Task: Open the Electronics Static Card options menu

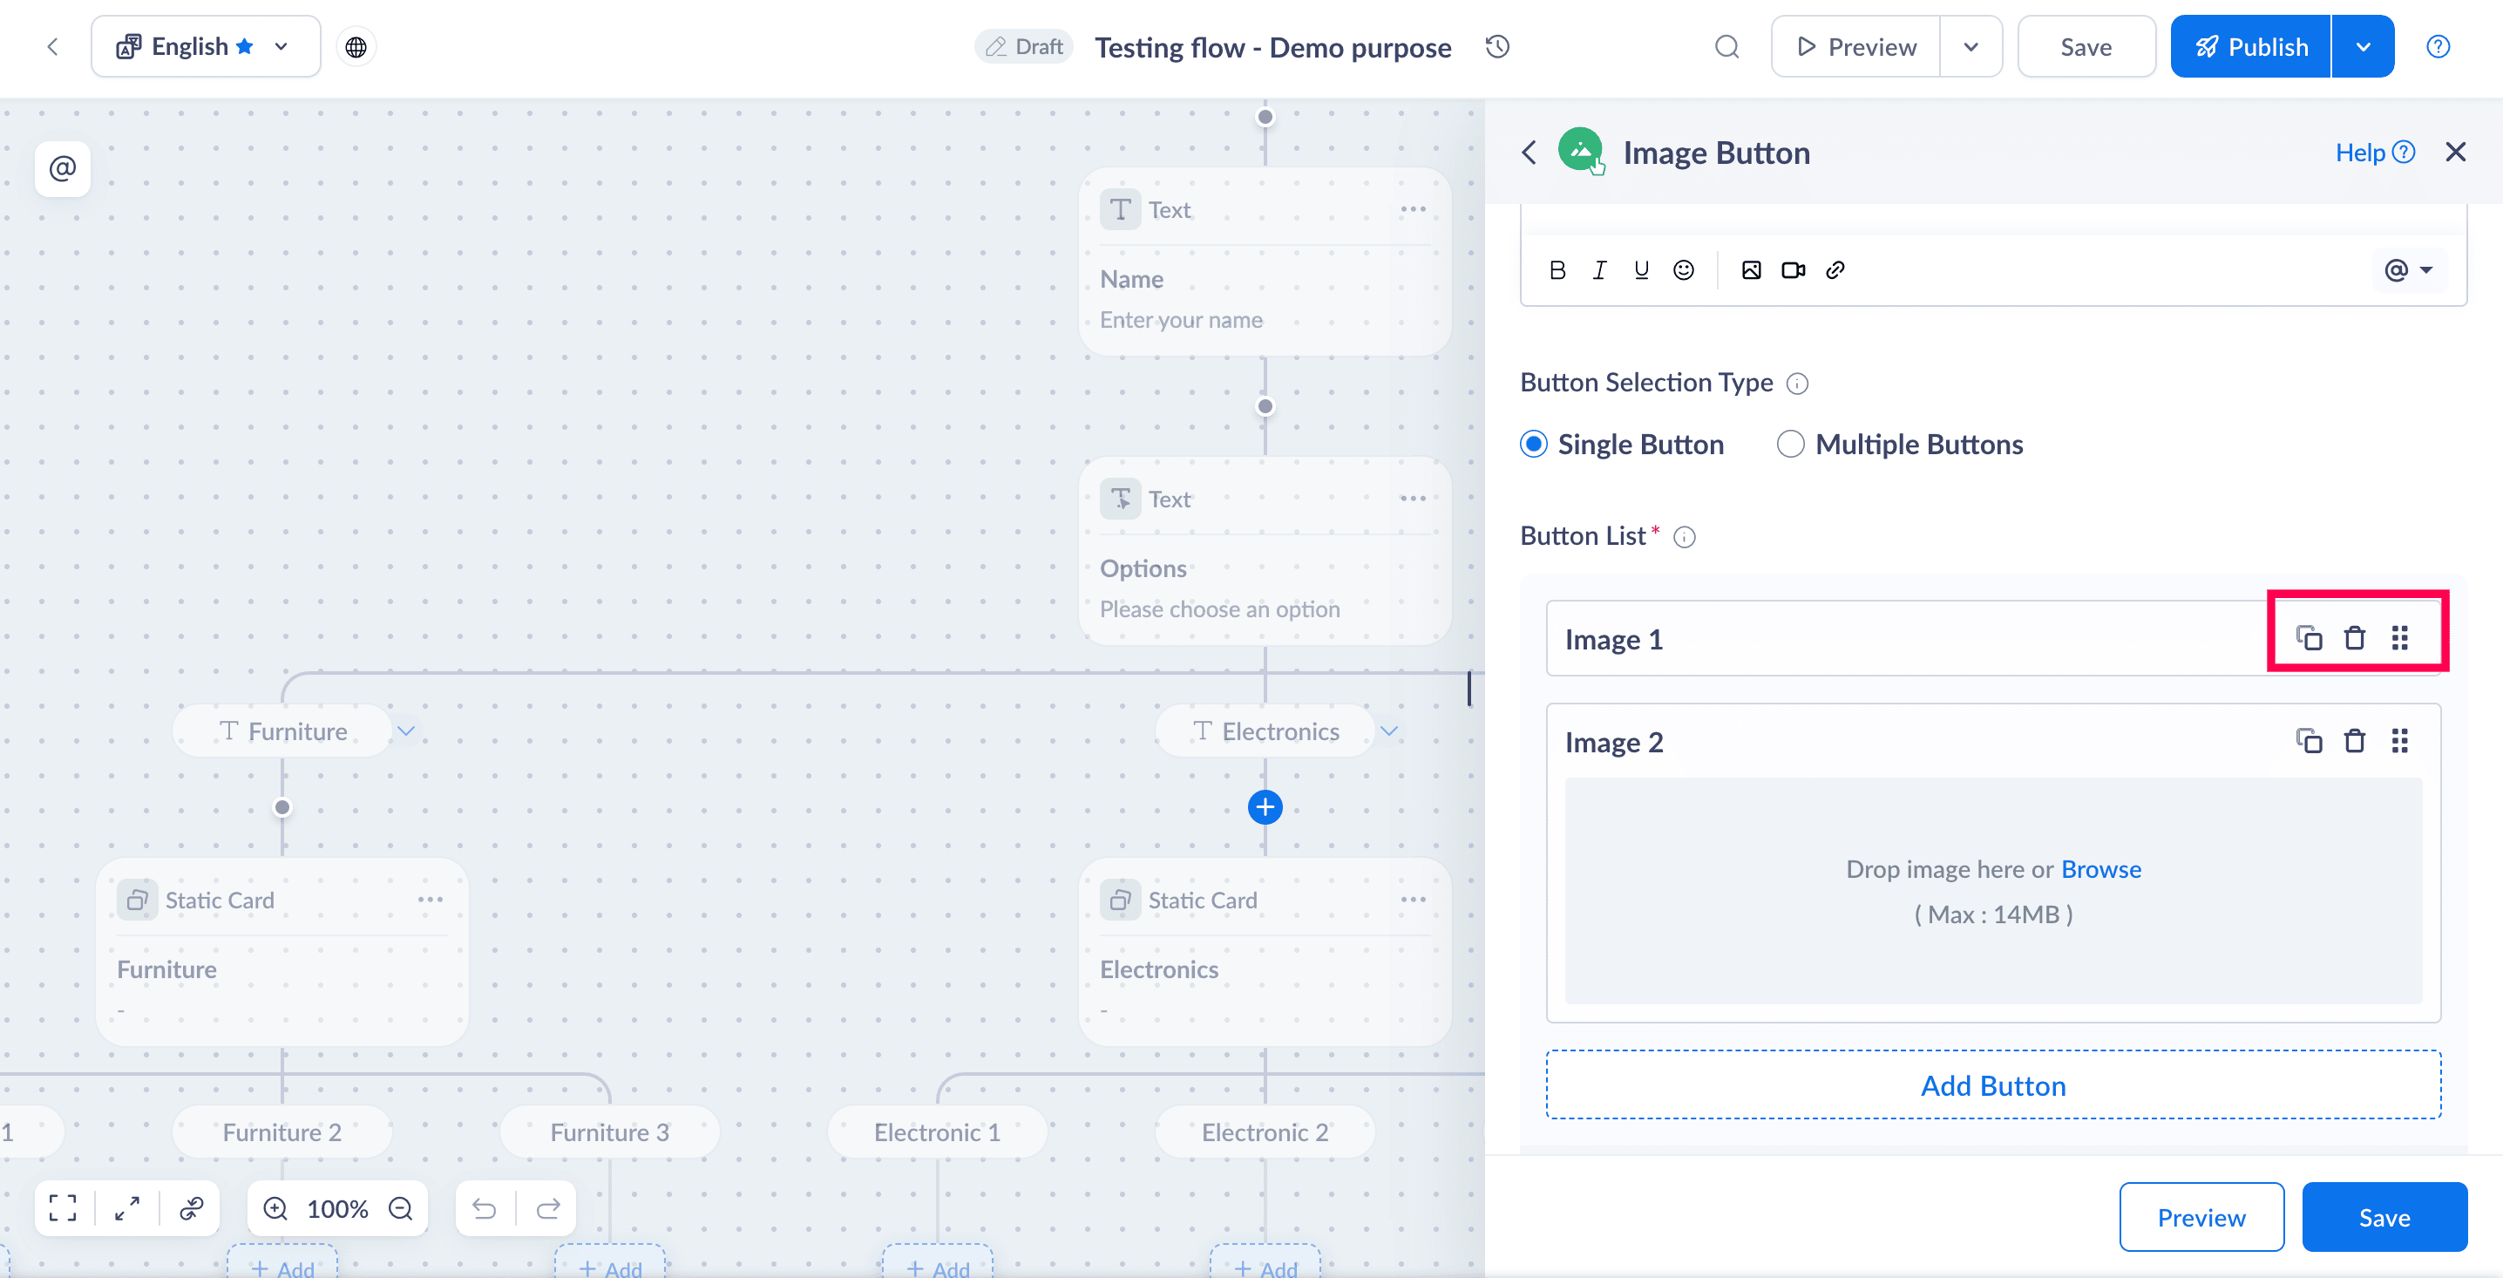Action: coord(1413,900)
